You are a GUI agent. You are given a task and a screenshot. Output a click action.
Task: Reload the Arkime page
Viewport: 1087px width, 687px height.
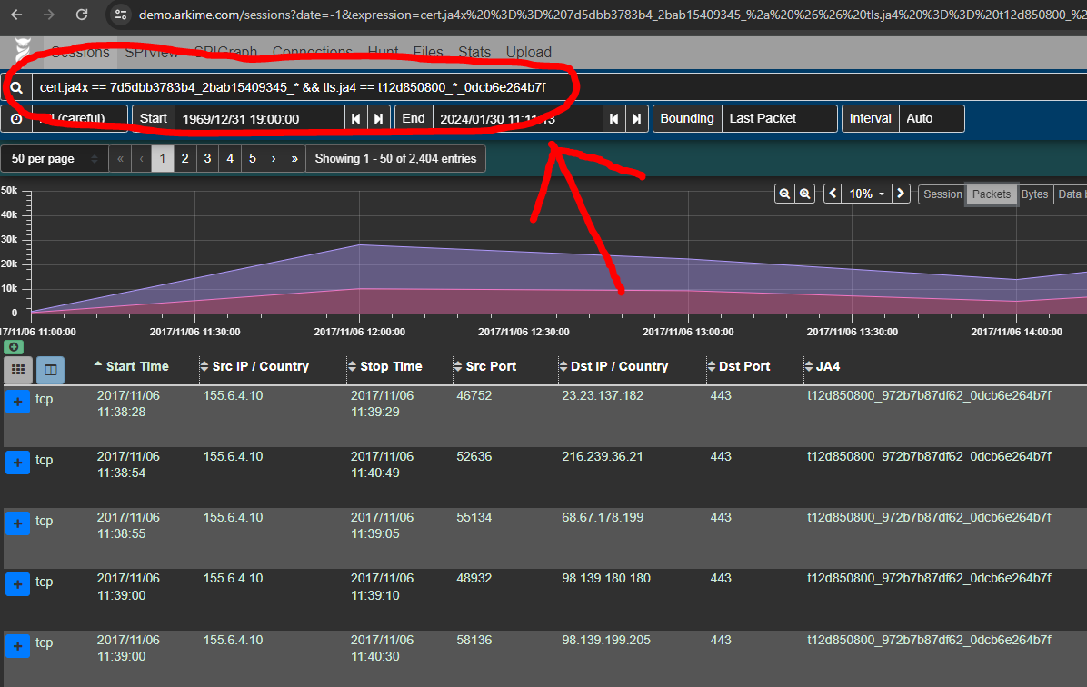coord(82,15)
